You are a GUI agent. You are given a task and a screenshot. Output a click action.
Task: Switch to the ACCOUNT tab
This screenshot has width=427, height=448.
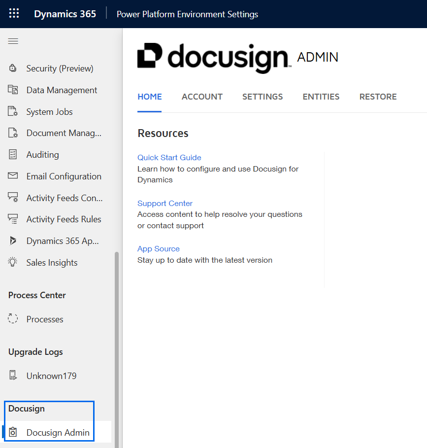coord(202,97)
